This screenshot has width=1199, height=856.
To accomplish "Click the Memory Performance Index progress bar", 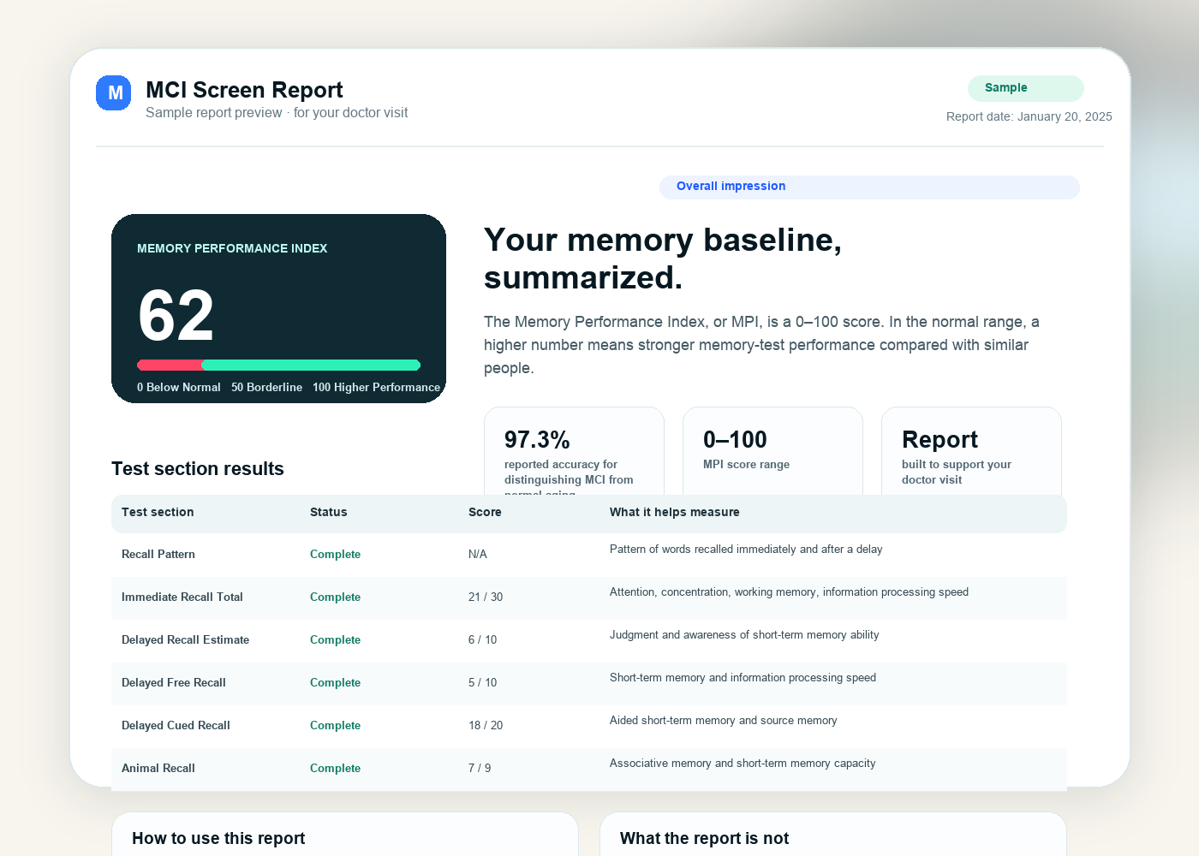I will [x=278, y=365].
